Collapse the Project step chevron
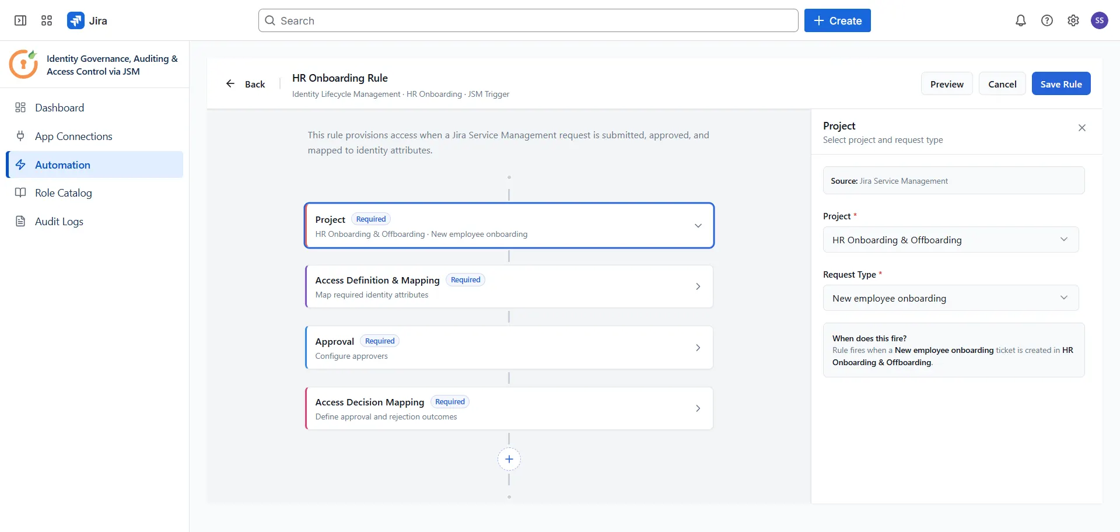Image resolution: width=1120 pixels, height=532 pixels. click(698, 226)
